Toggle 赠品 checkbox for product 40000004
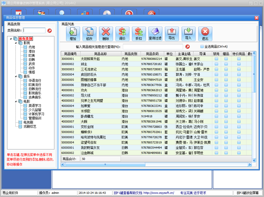Image resolution: width=264 pixels, height=197 pixels. point(226,106)
